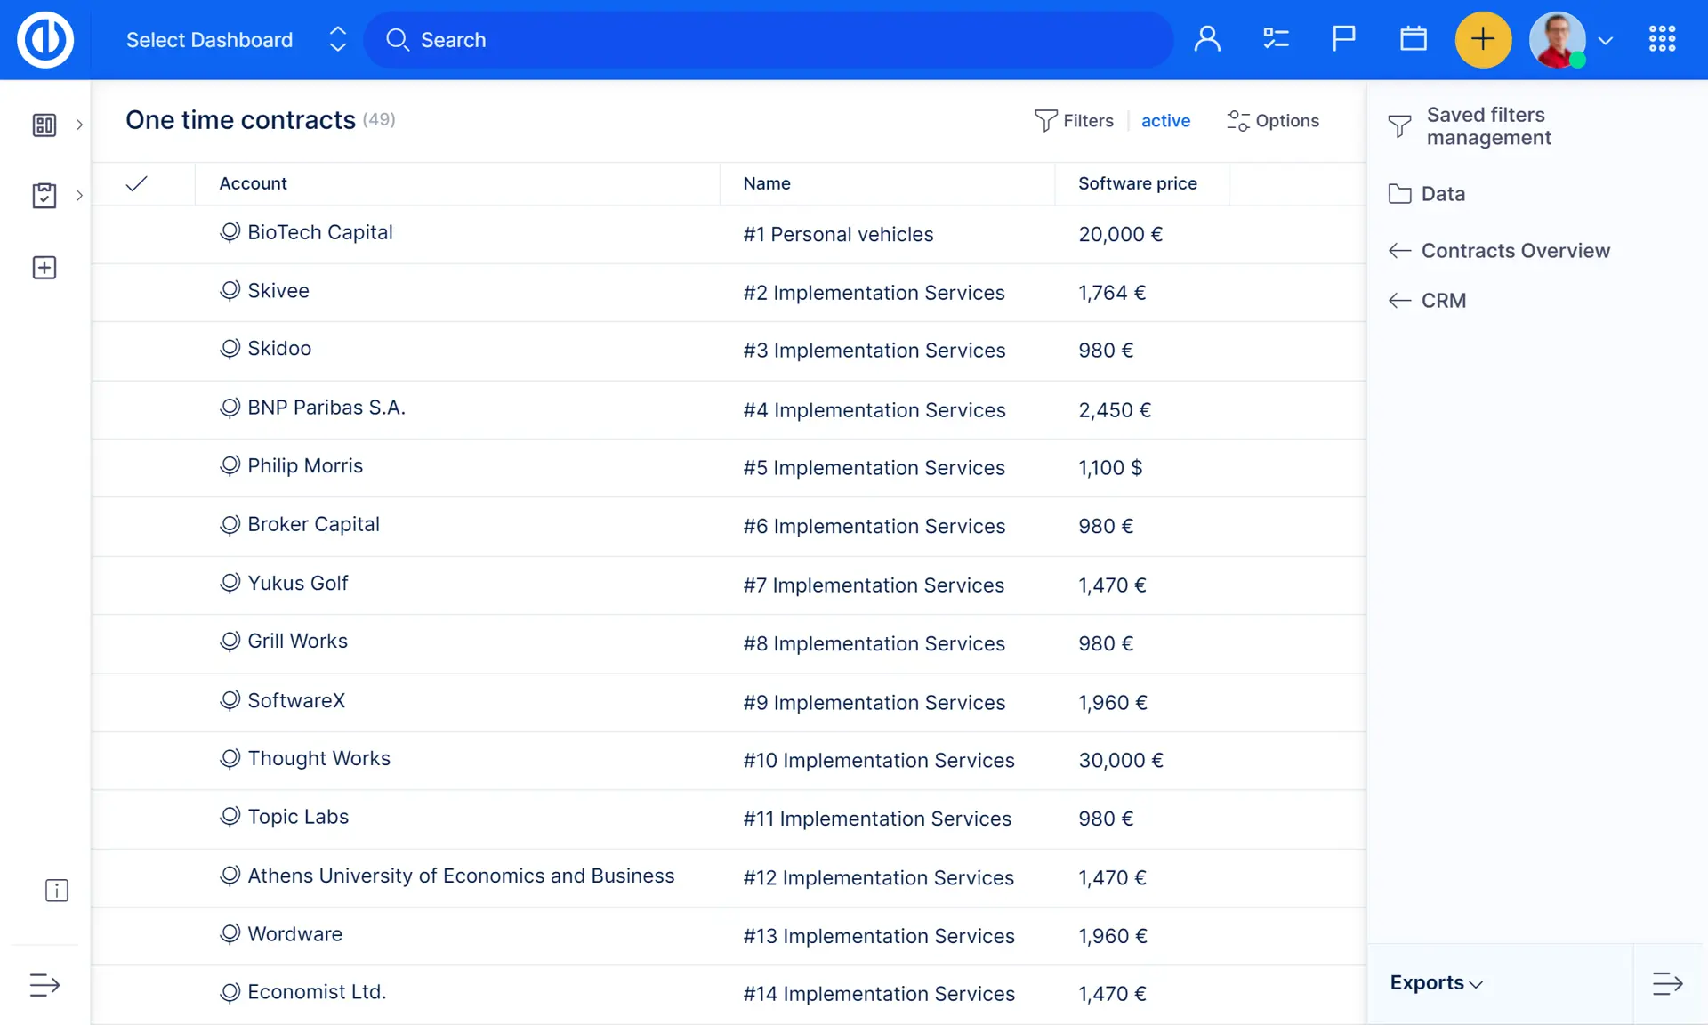Click the flag milestone icon

click(1343, 39)
